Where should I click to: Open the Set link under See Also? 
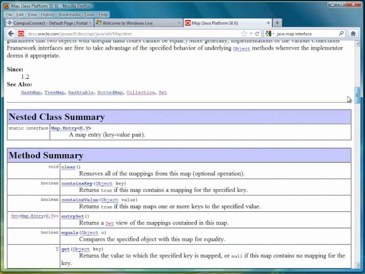pos(163,92)
